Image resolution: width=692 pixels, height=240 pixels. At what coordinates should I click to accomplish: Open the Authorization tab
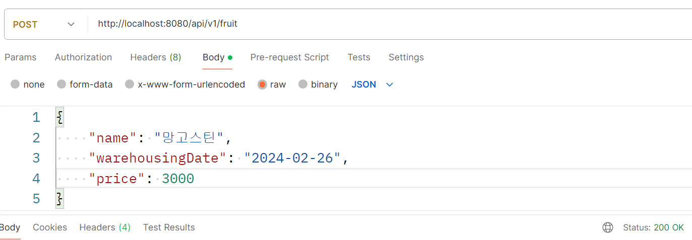pyautogui.click(x=83, y=57)
